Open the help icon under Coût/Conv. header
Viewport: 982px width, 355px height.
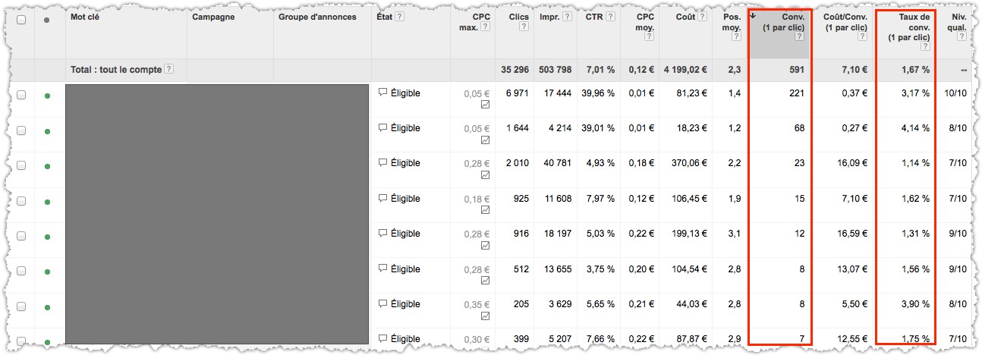point(864,36)
